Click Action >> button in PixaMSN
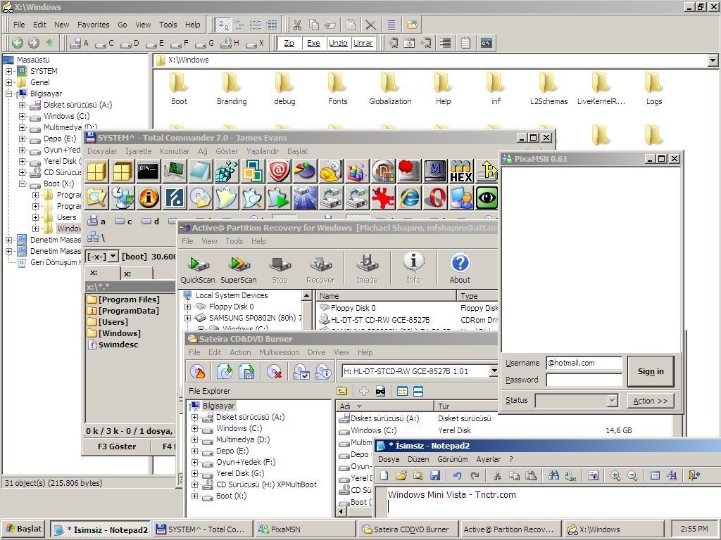The width and height of the screenshot is (721, 540). click(651, 401)
